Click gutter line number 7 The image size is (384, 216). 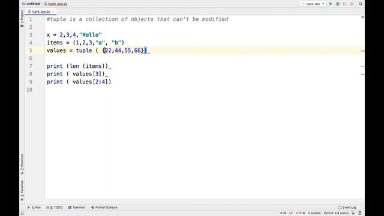[31, 66]
